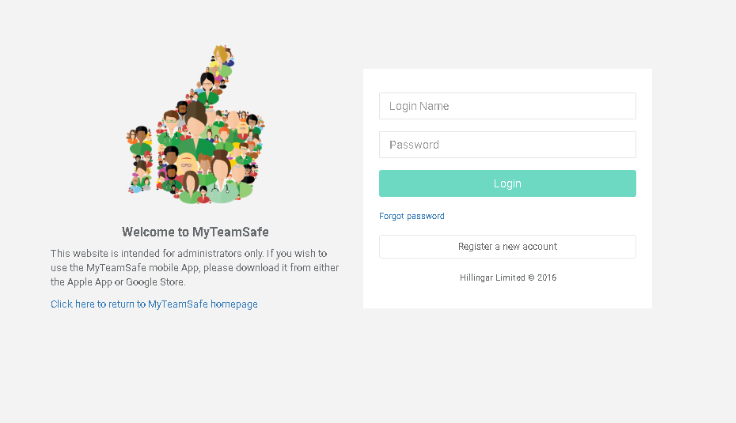Click the administrators-only description paragraph
736x423 pixels.
195,267
